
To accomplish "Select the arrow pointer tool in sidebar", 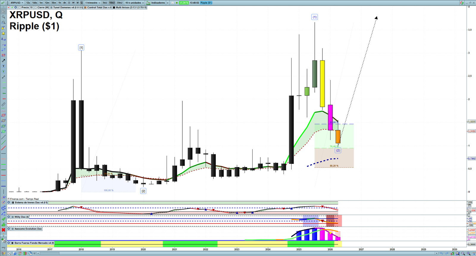I will [4, 12].
